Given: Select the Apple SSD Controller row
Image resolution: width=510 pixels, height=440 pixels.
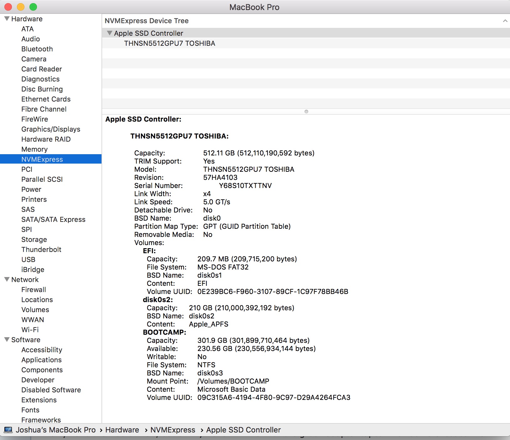Looking at the screenshot, I should (306, 33).
